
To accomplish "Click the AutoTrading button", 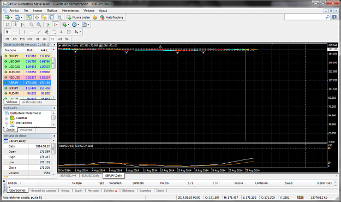I will [x=111, y=17].
